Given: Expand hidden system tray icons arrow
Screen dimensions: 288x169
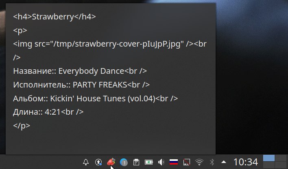Looking at the screenshot, I should tap(224, 162).
